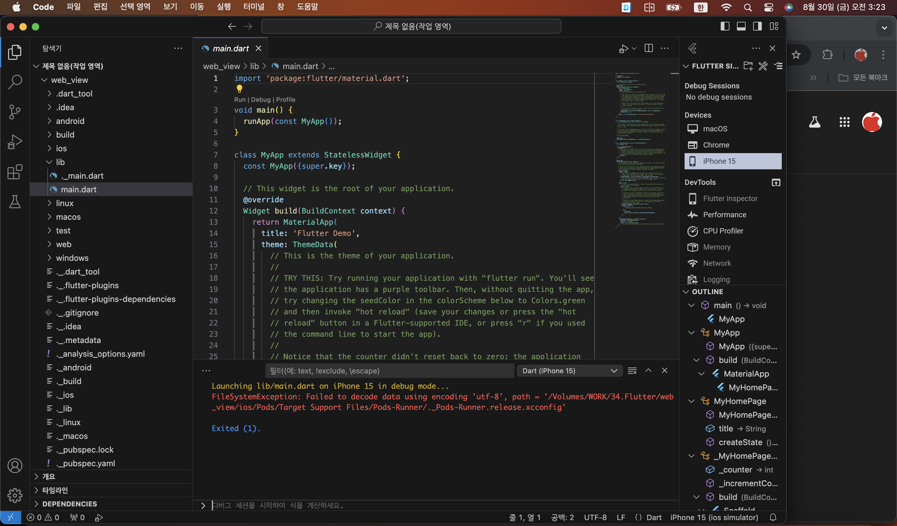Click iPhone 15 (ios simulator) in the status bar

click(x=714, y=518)
